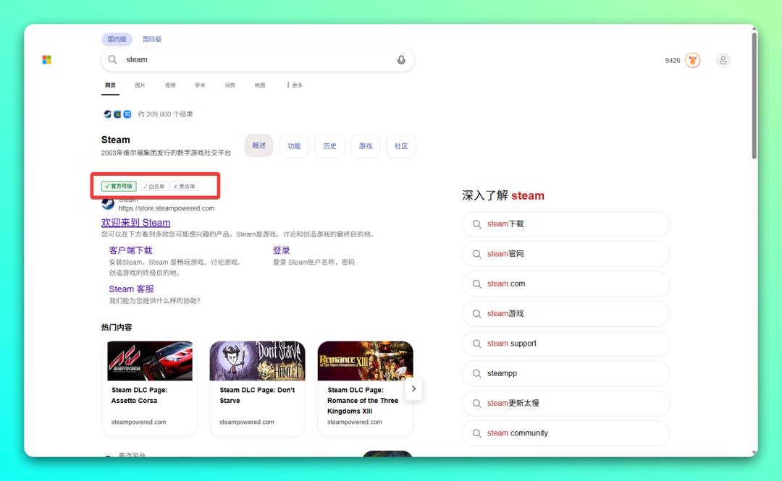The image size is (782, 481).
Task: Click the search input containing steam
Action: coord(258,60)
